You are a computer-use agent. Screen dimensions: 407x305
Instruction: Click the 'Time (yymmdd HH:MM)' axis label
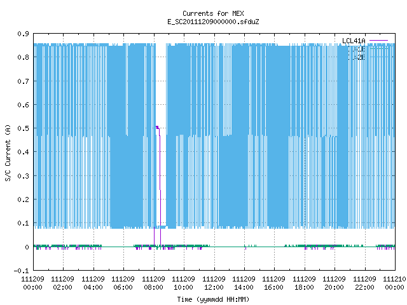tap(213, 299)
